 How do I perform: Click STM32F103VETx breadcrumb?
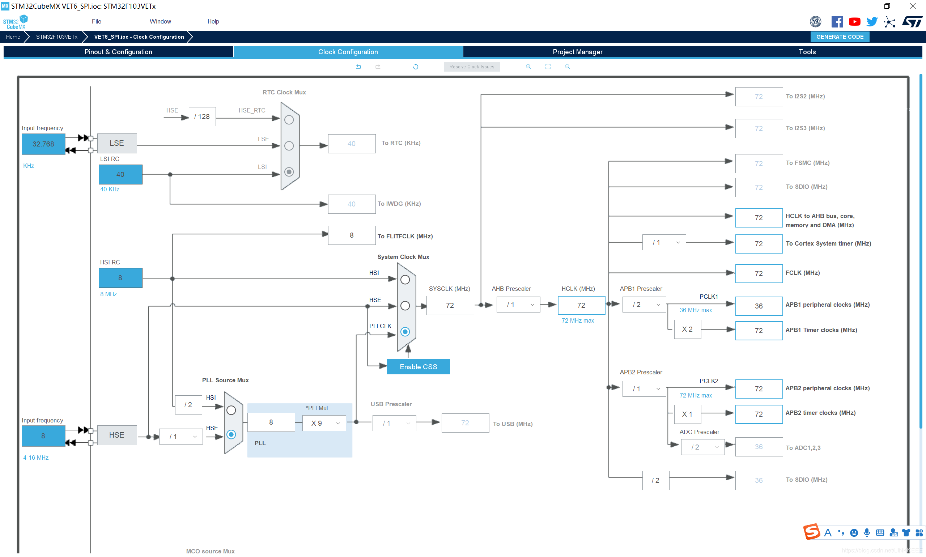[x=57, y=37]
